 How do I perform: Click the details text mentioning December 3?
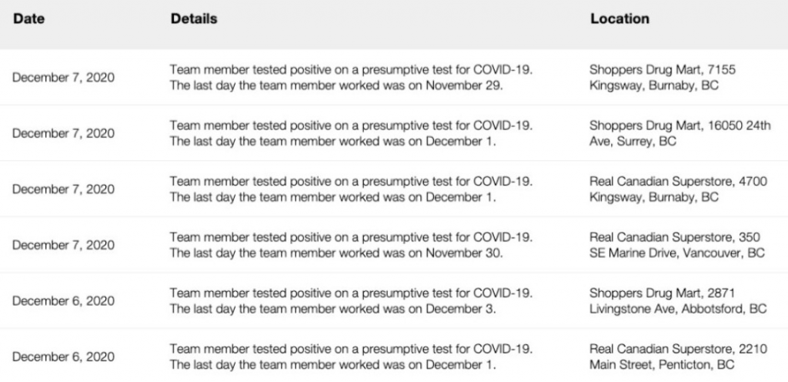[x=351, y=300]
